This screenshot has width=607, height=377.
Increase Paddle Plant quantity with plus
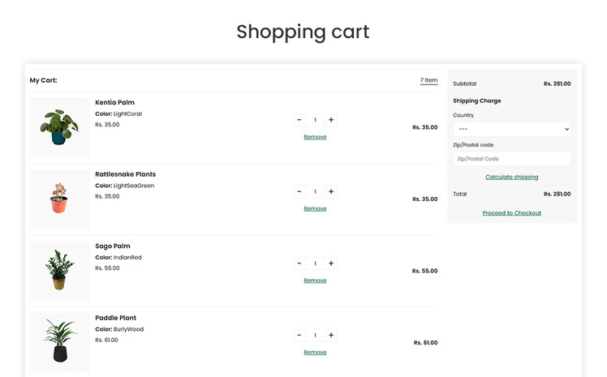[331, 335]
